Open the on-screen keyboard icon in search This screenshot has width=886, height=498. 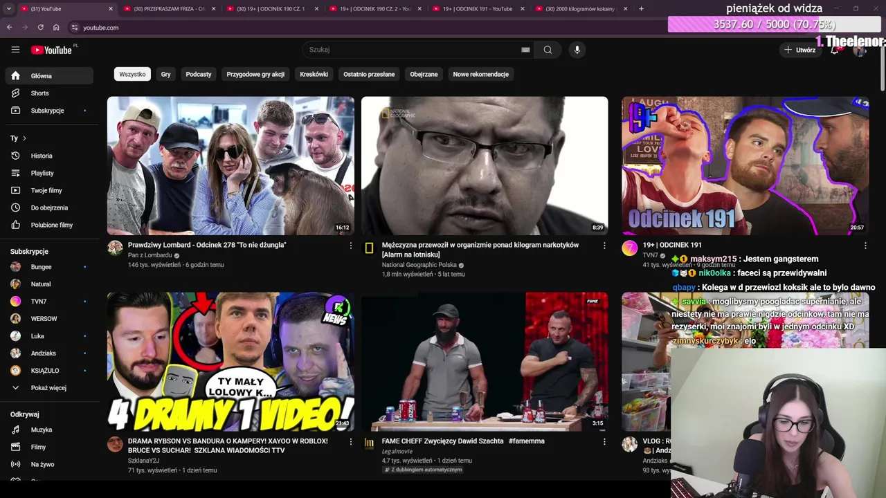(525, 50)
